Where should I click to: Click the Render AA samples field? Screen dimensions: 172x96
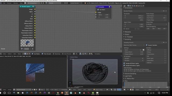coord(134,58)
